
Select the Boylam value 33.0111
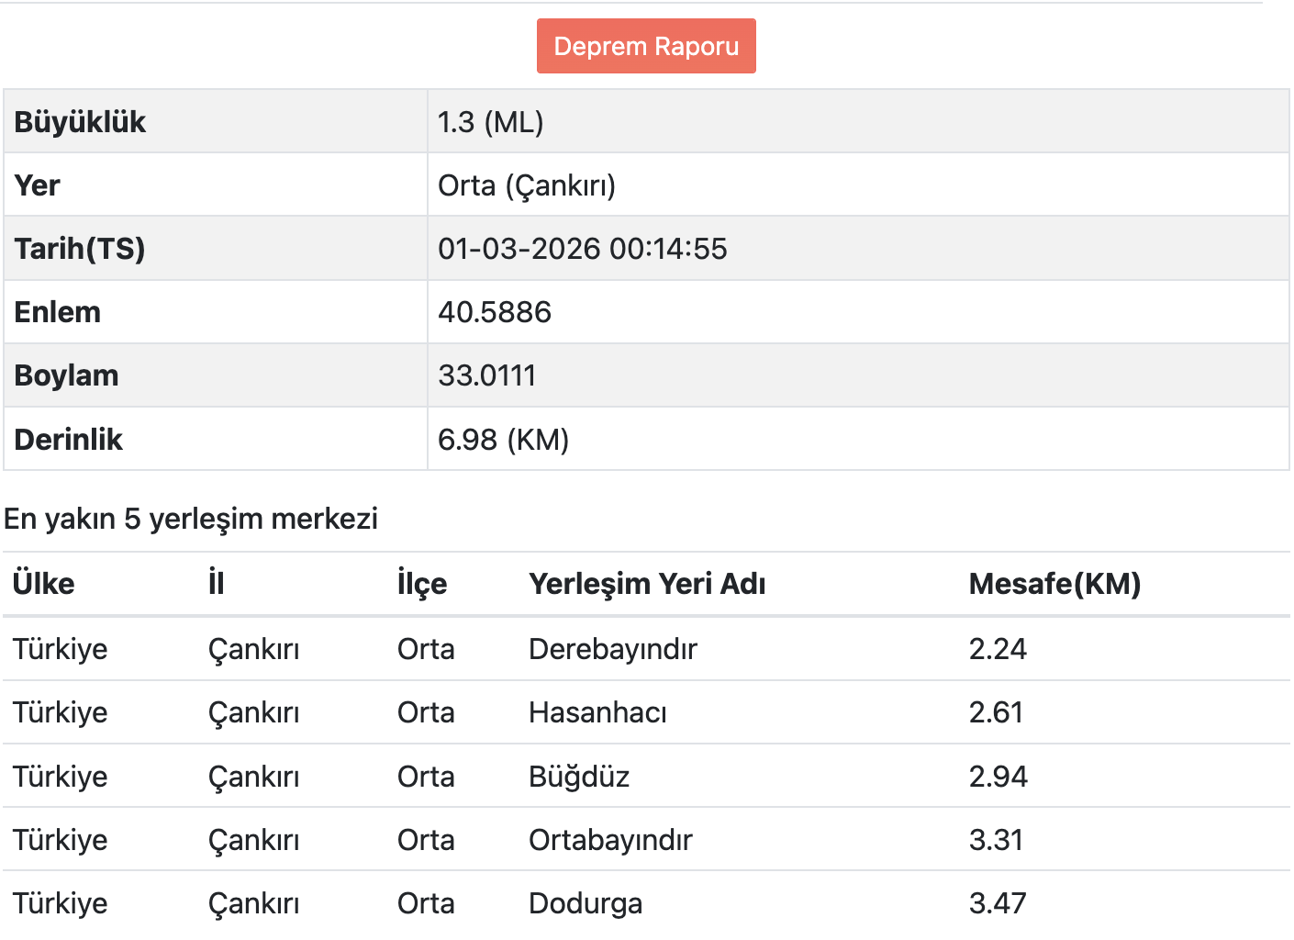pos(486,375)
